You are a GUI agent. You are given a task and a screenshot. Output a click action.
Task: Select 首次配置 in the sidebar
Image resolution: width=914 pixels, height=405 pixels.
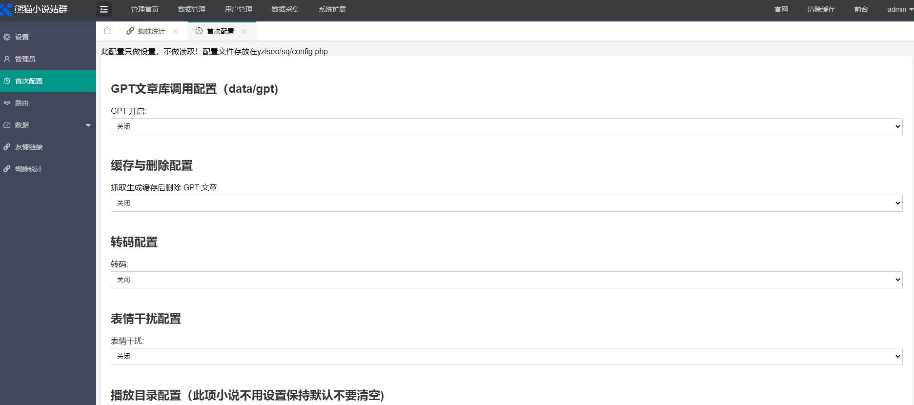(x=48, y=81)
